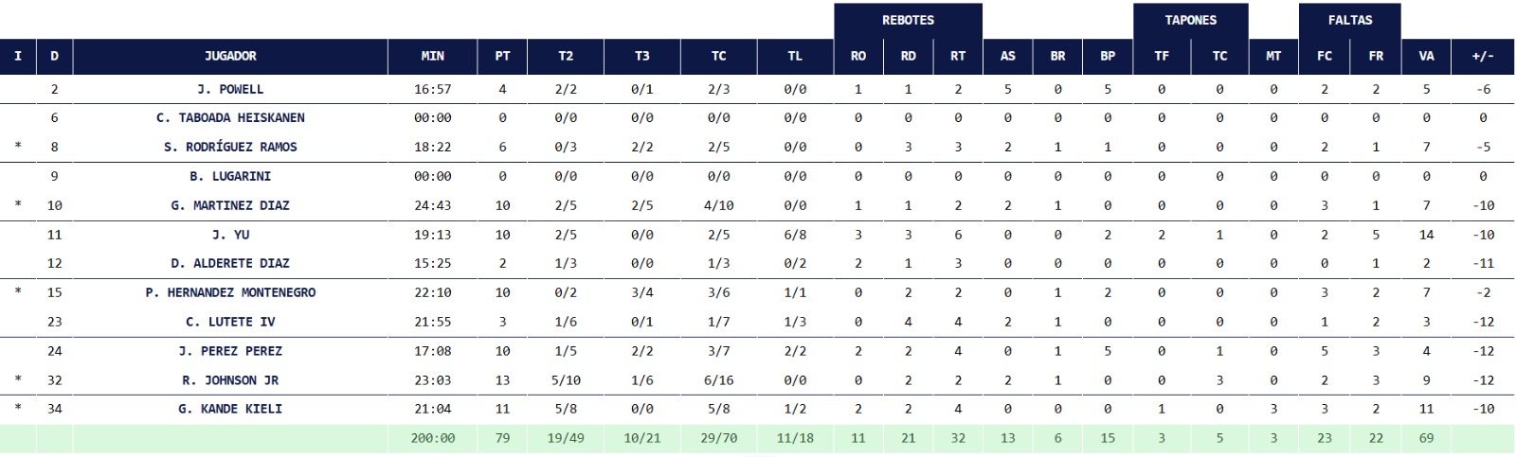Select the FALTAS group header

pos(1349,20)
